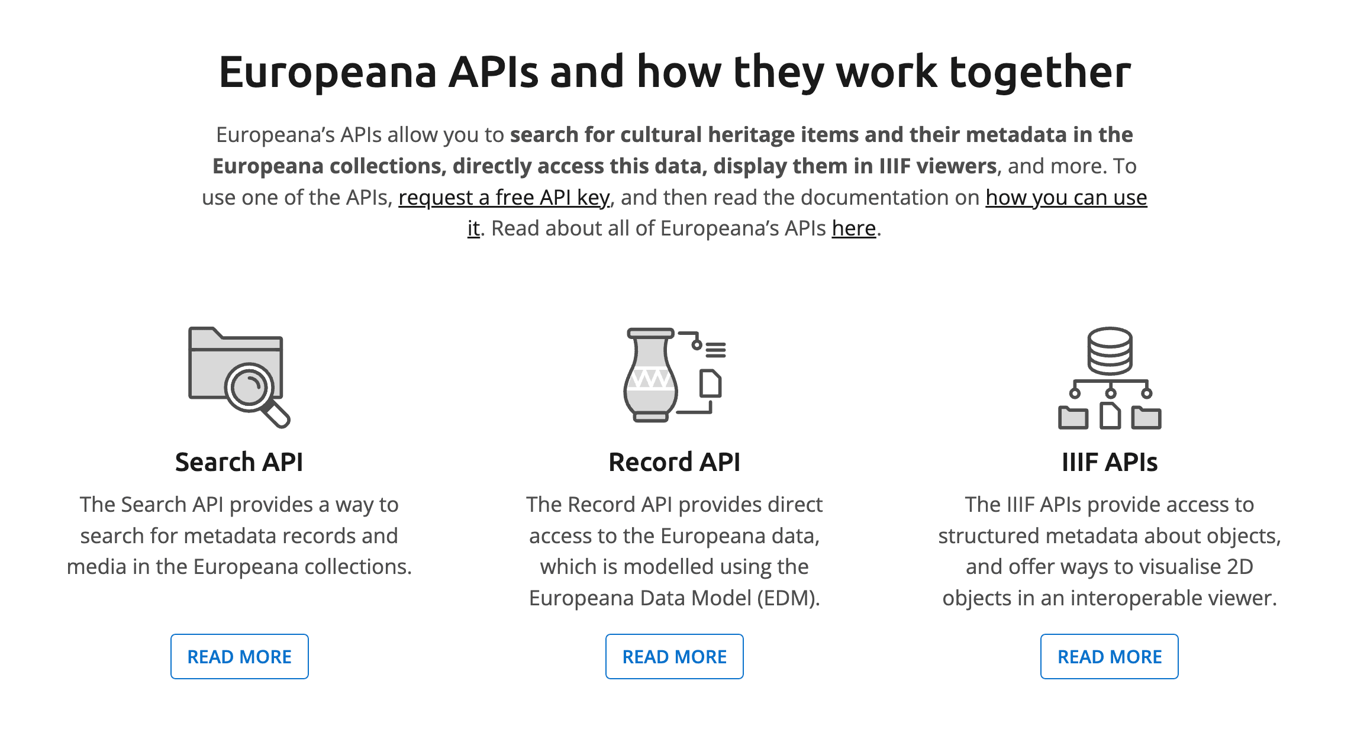Screen dimensions: 1367x742
Task: Open Read More under Search API
Action: (x=239, y=656)
